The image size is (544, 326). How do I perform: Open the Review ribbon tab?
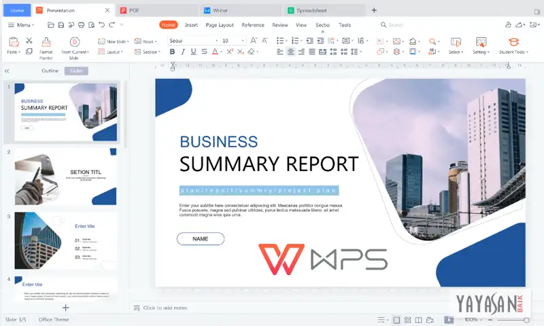tap(280, 25)
